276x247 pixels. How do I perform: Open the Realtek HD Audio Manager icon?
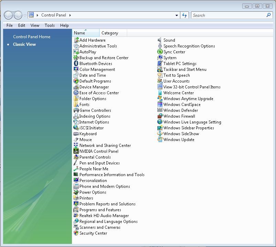76,215
